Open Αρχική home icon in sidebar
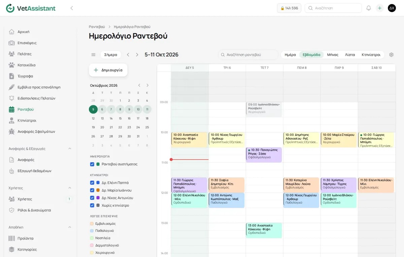The width and height of the screenshot is (404, 257). pos(12,32)
